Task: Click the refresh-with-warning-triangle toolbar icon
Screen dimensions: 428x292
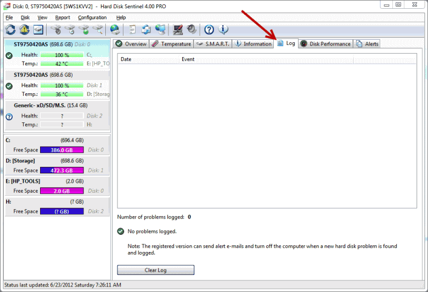Action: point(24,30)
